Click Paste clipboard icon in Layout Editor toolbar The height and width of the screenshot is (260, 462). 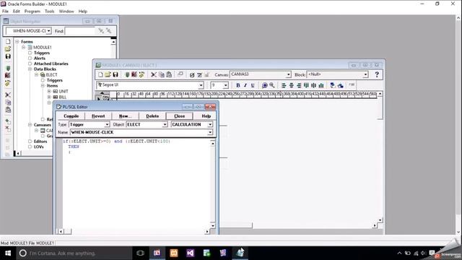pyautogui.click(x=169, y=74)
